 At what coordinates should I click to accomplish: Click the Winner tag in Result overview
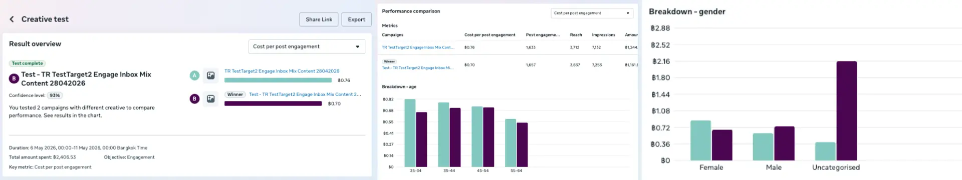coord(235,94)
